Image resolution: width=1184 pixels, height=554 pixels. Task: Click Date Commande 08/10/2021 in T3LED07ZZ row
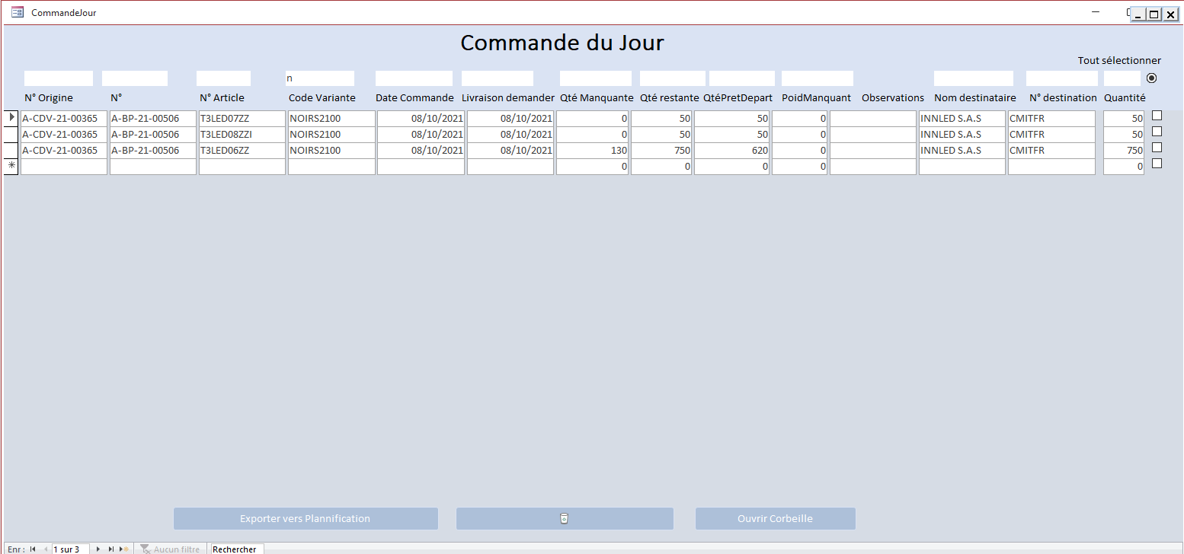[x=421, y=119]
